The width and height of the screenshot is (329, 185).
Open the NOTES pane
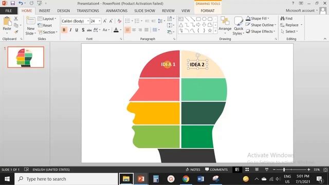coord(193,170)
